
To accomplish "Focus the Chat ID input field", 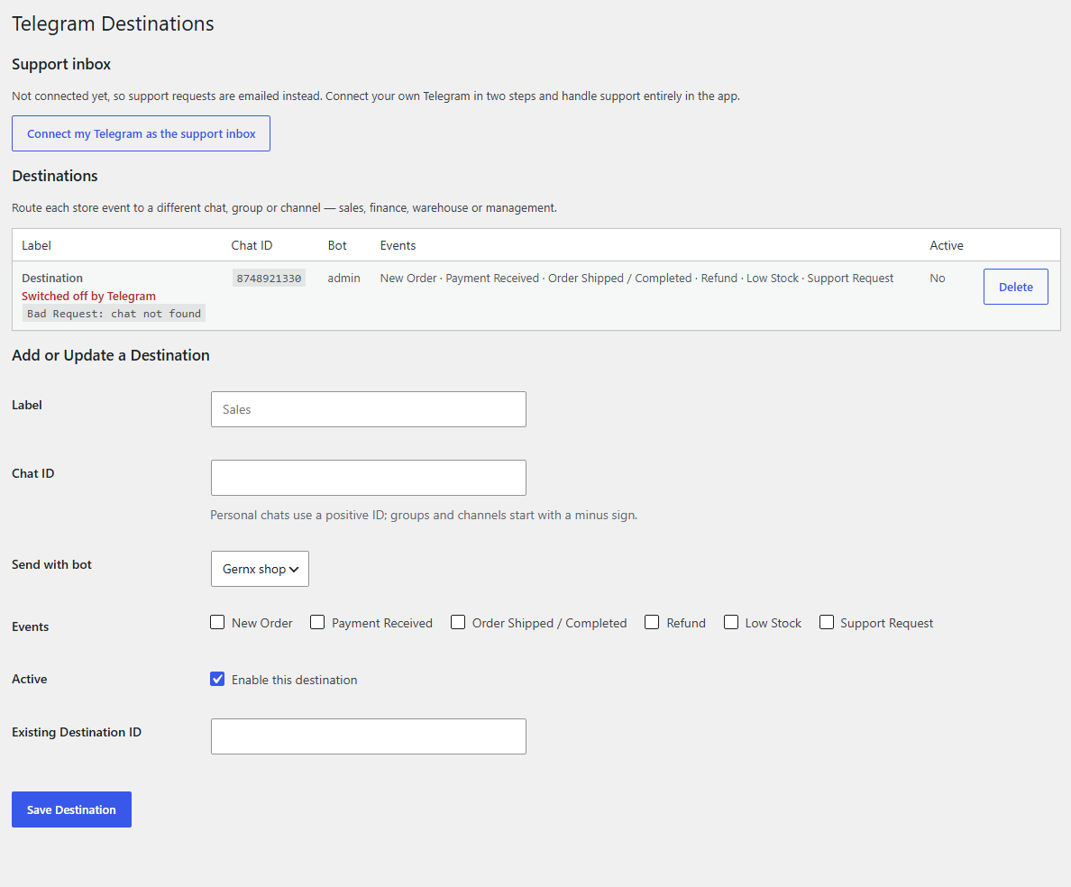I will (368, 477).
